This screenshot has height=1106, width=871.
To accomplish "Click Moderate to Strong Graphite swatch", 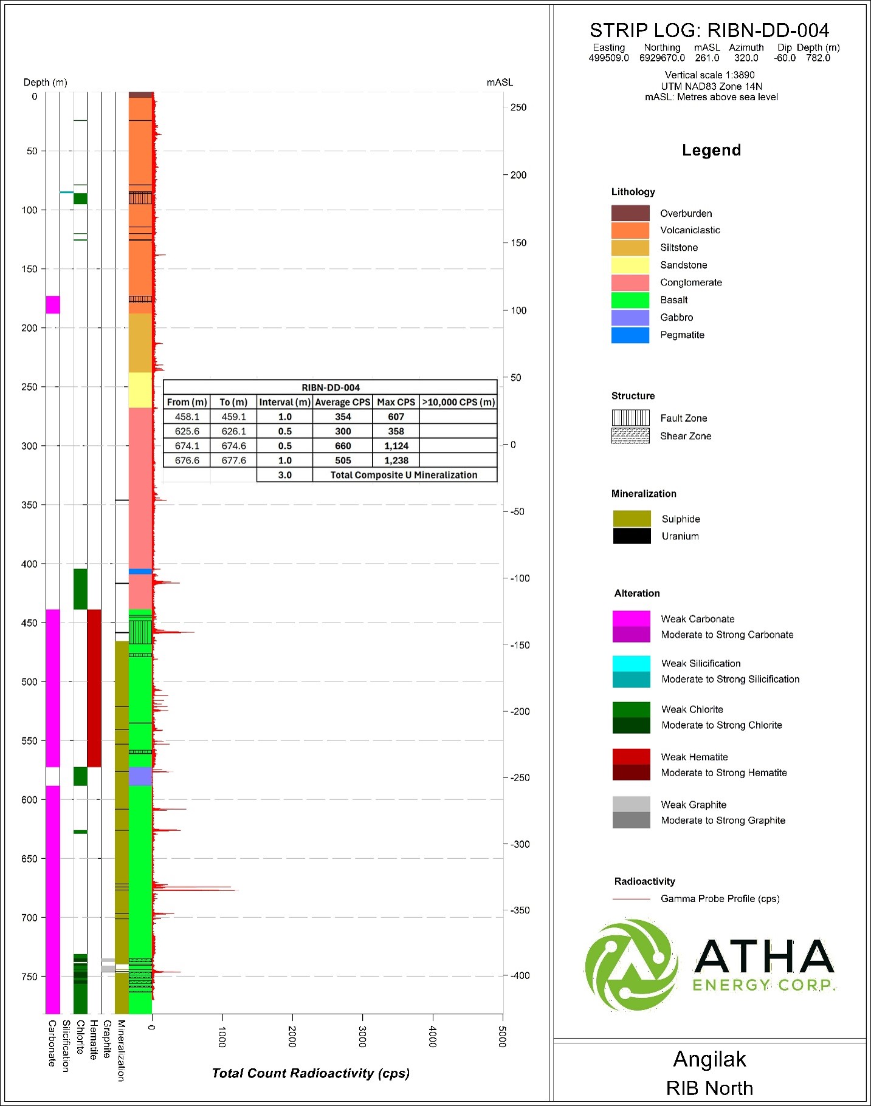I will [x=631, y=820].
